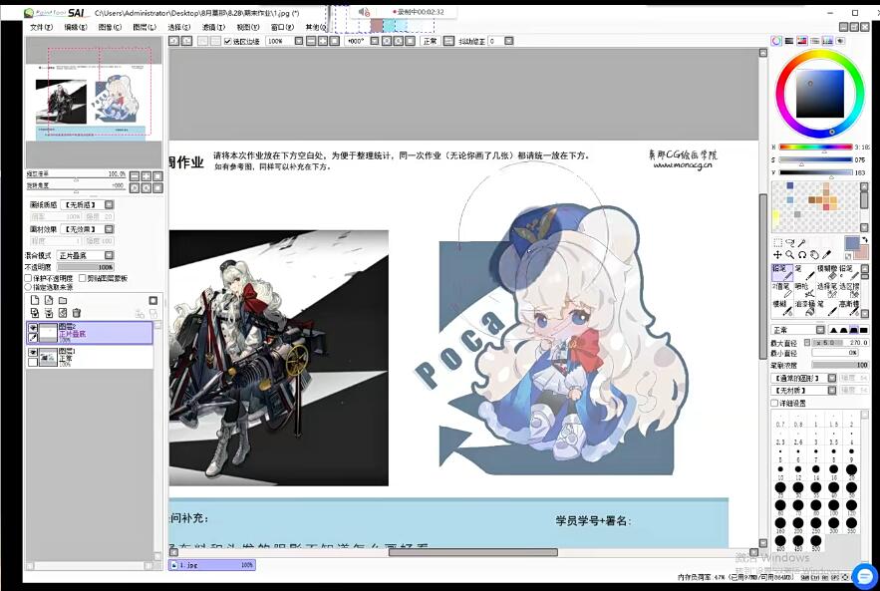Screen dimensions: 880x591
Task: Hide layer 图层2 with eye icon
Action: click(33, 328)
